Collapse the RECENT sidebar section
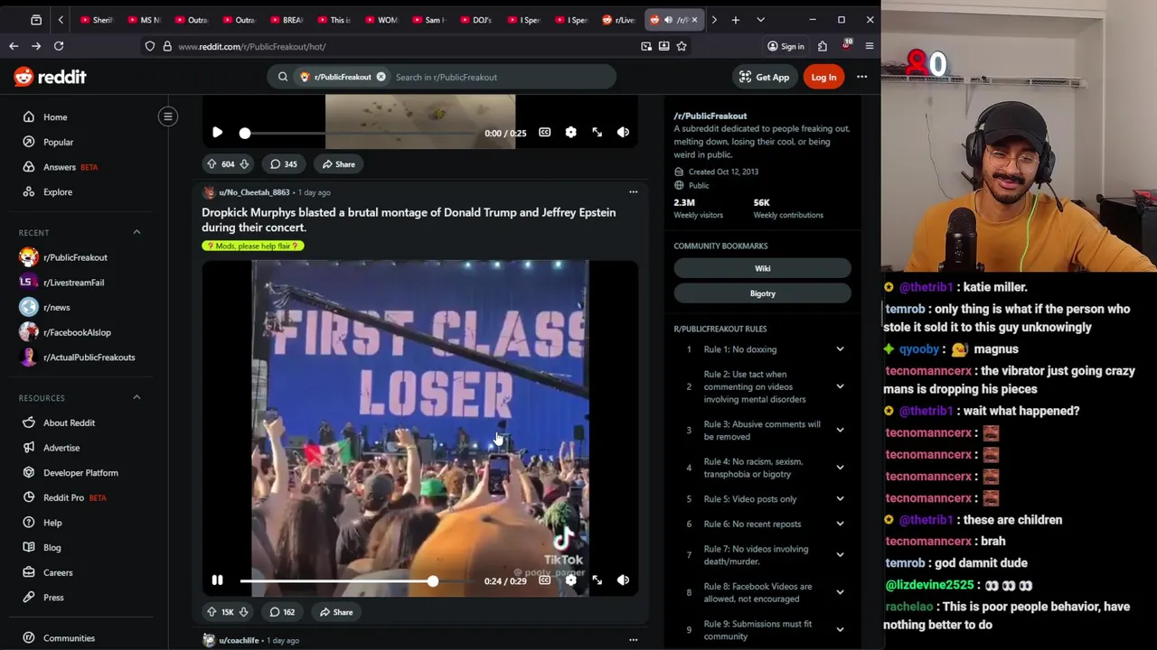Viewport: 1157px width, 650px height. [x=136, y=232]
